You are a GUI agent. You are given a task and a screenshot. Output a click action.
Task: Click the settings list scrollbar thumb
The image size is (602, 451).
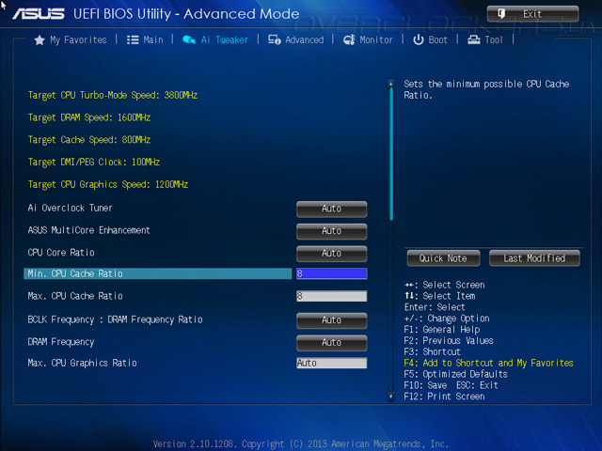tap(391, 154)
